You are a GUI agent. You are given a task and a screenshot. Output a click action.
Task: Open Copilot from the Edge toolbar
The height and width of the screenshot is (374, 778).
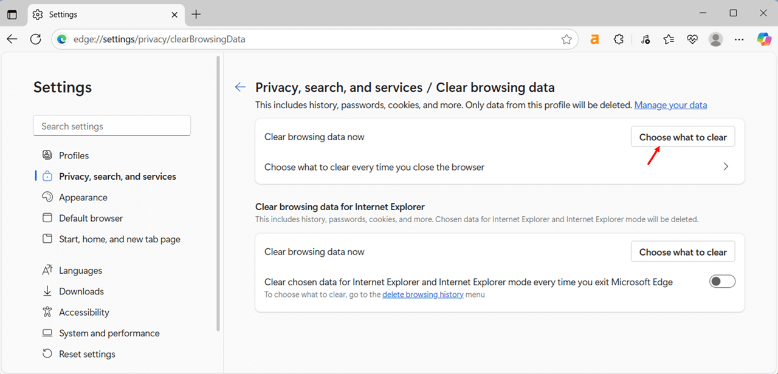click(764, 39)
